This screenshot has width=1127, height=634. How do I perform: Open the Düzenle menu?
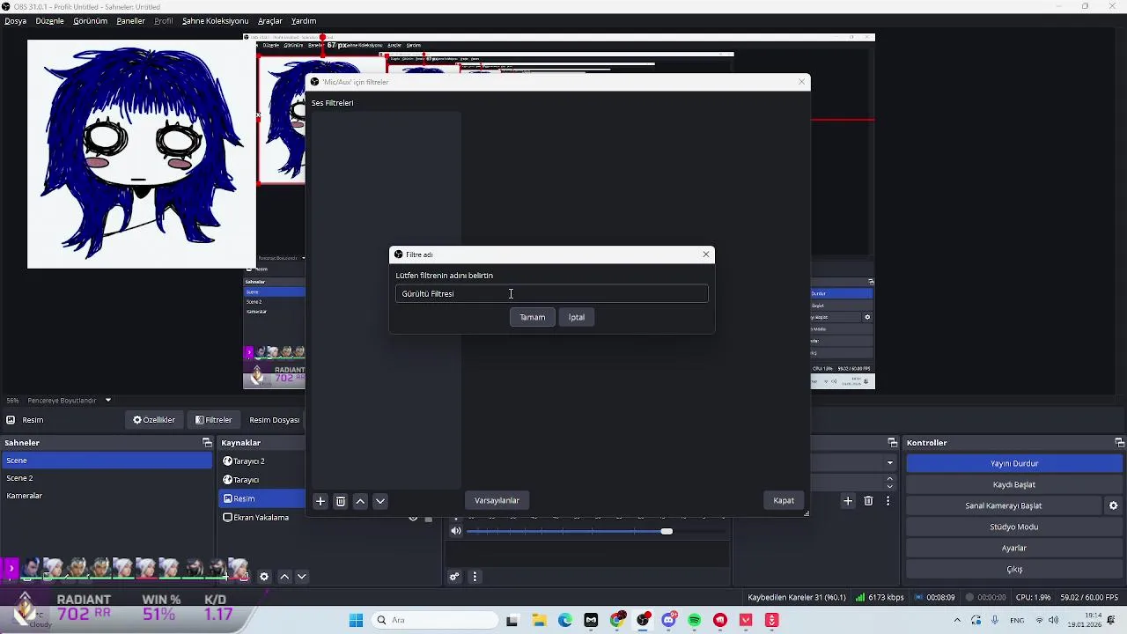[x=49, y=21]
